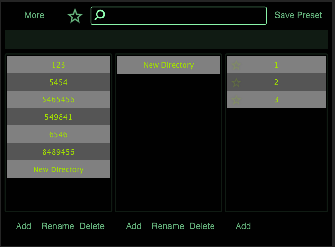
Task: Select the 6546 directory
Action: [58, 134]
